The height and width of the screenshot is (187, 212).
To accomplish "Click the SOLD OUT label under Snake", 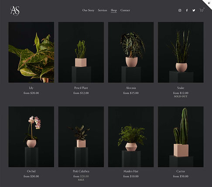I will coord(181,96).
